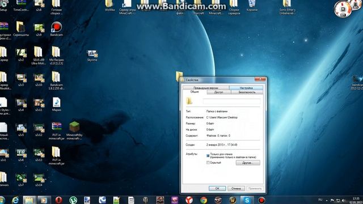Image resolution: width=363 pixels, height=204 pixels.
Task: Enable the Скрытый attribute checkbox
Action: tap(208, 163)
